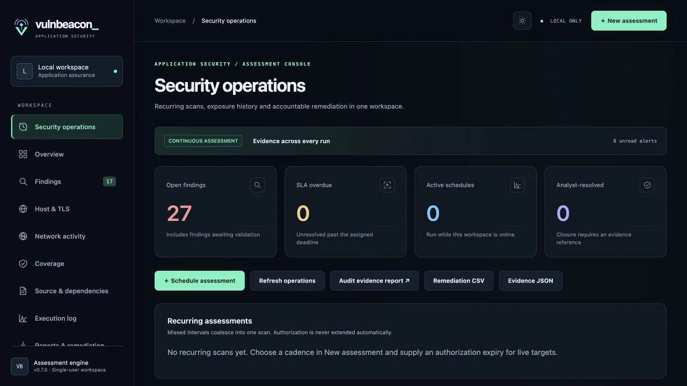Click the globe icon beside Host & TLS
The image size is (687, 386).
coord(23,209)
